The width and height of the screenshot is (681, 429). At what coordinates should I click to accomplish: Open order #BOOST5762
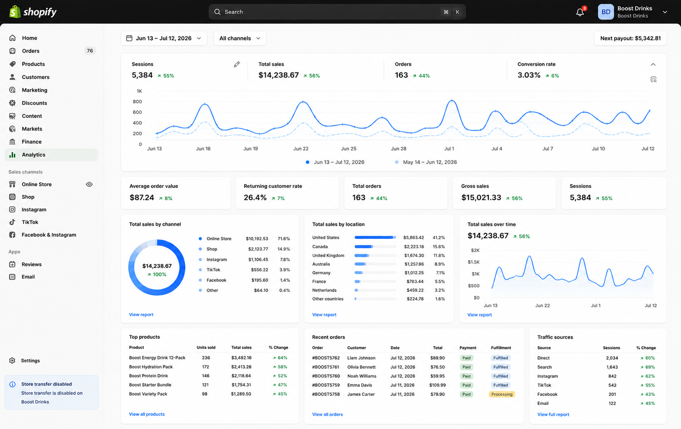(326, 358)
